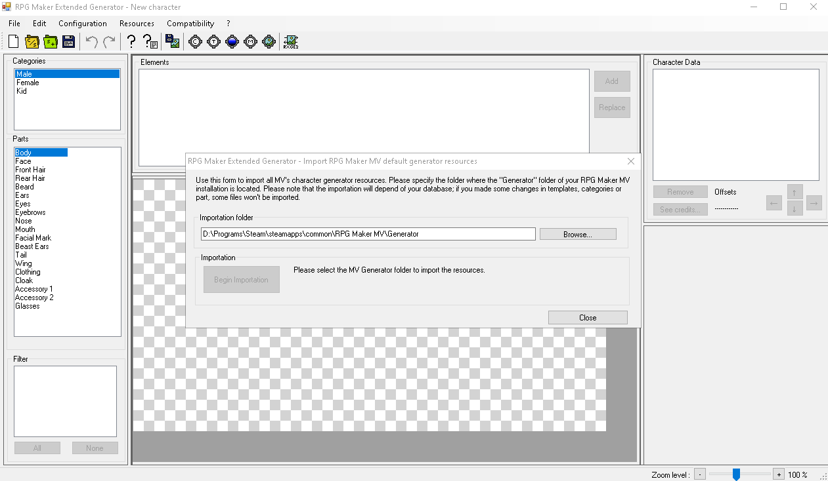Click the blue sphere gear icon
828x481 pixels.
[x=232, y=42]
